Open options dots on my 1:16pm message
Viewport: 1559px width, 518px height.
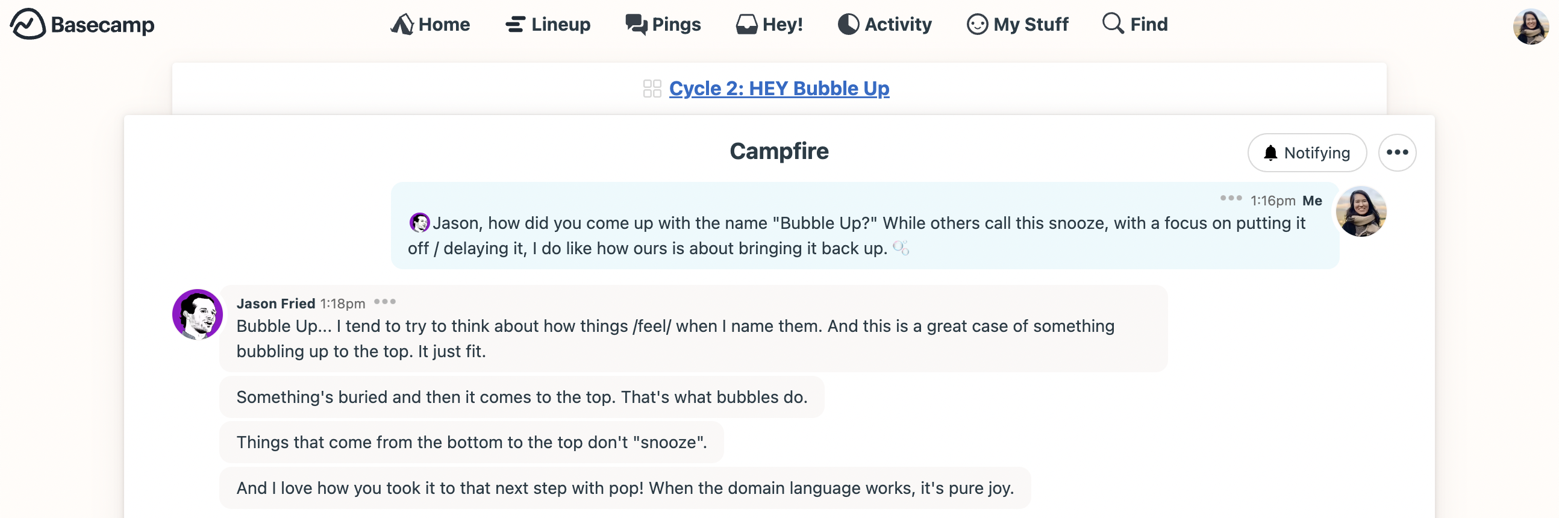click(x=1230, y=199)
